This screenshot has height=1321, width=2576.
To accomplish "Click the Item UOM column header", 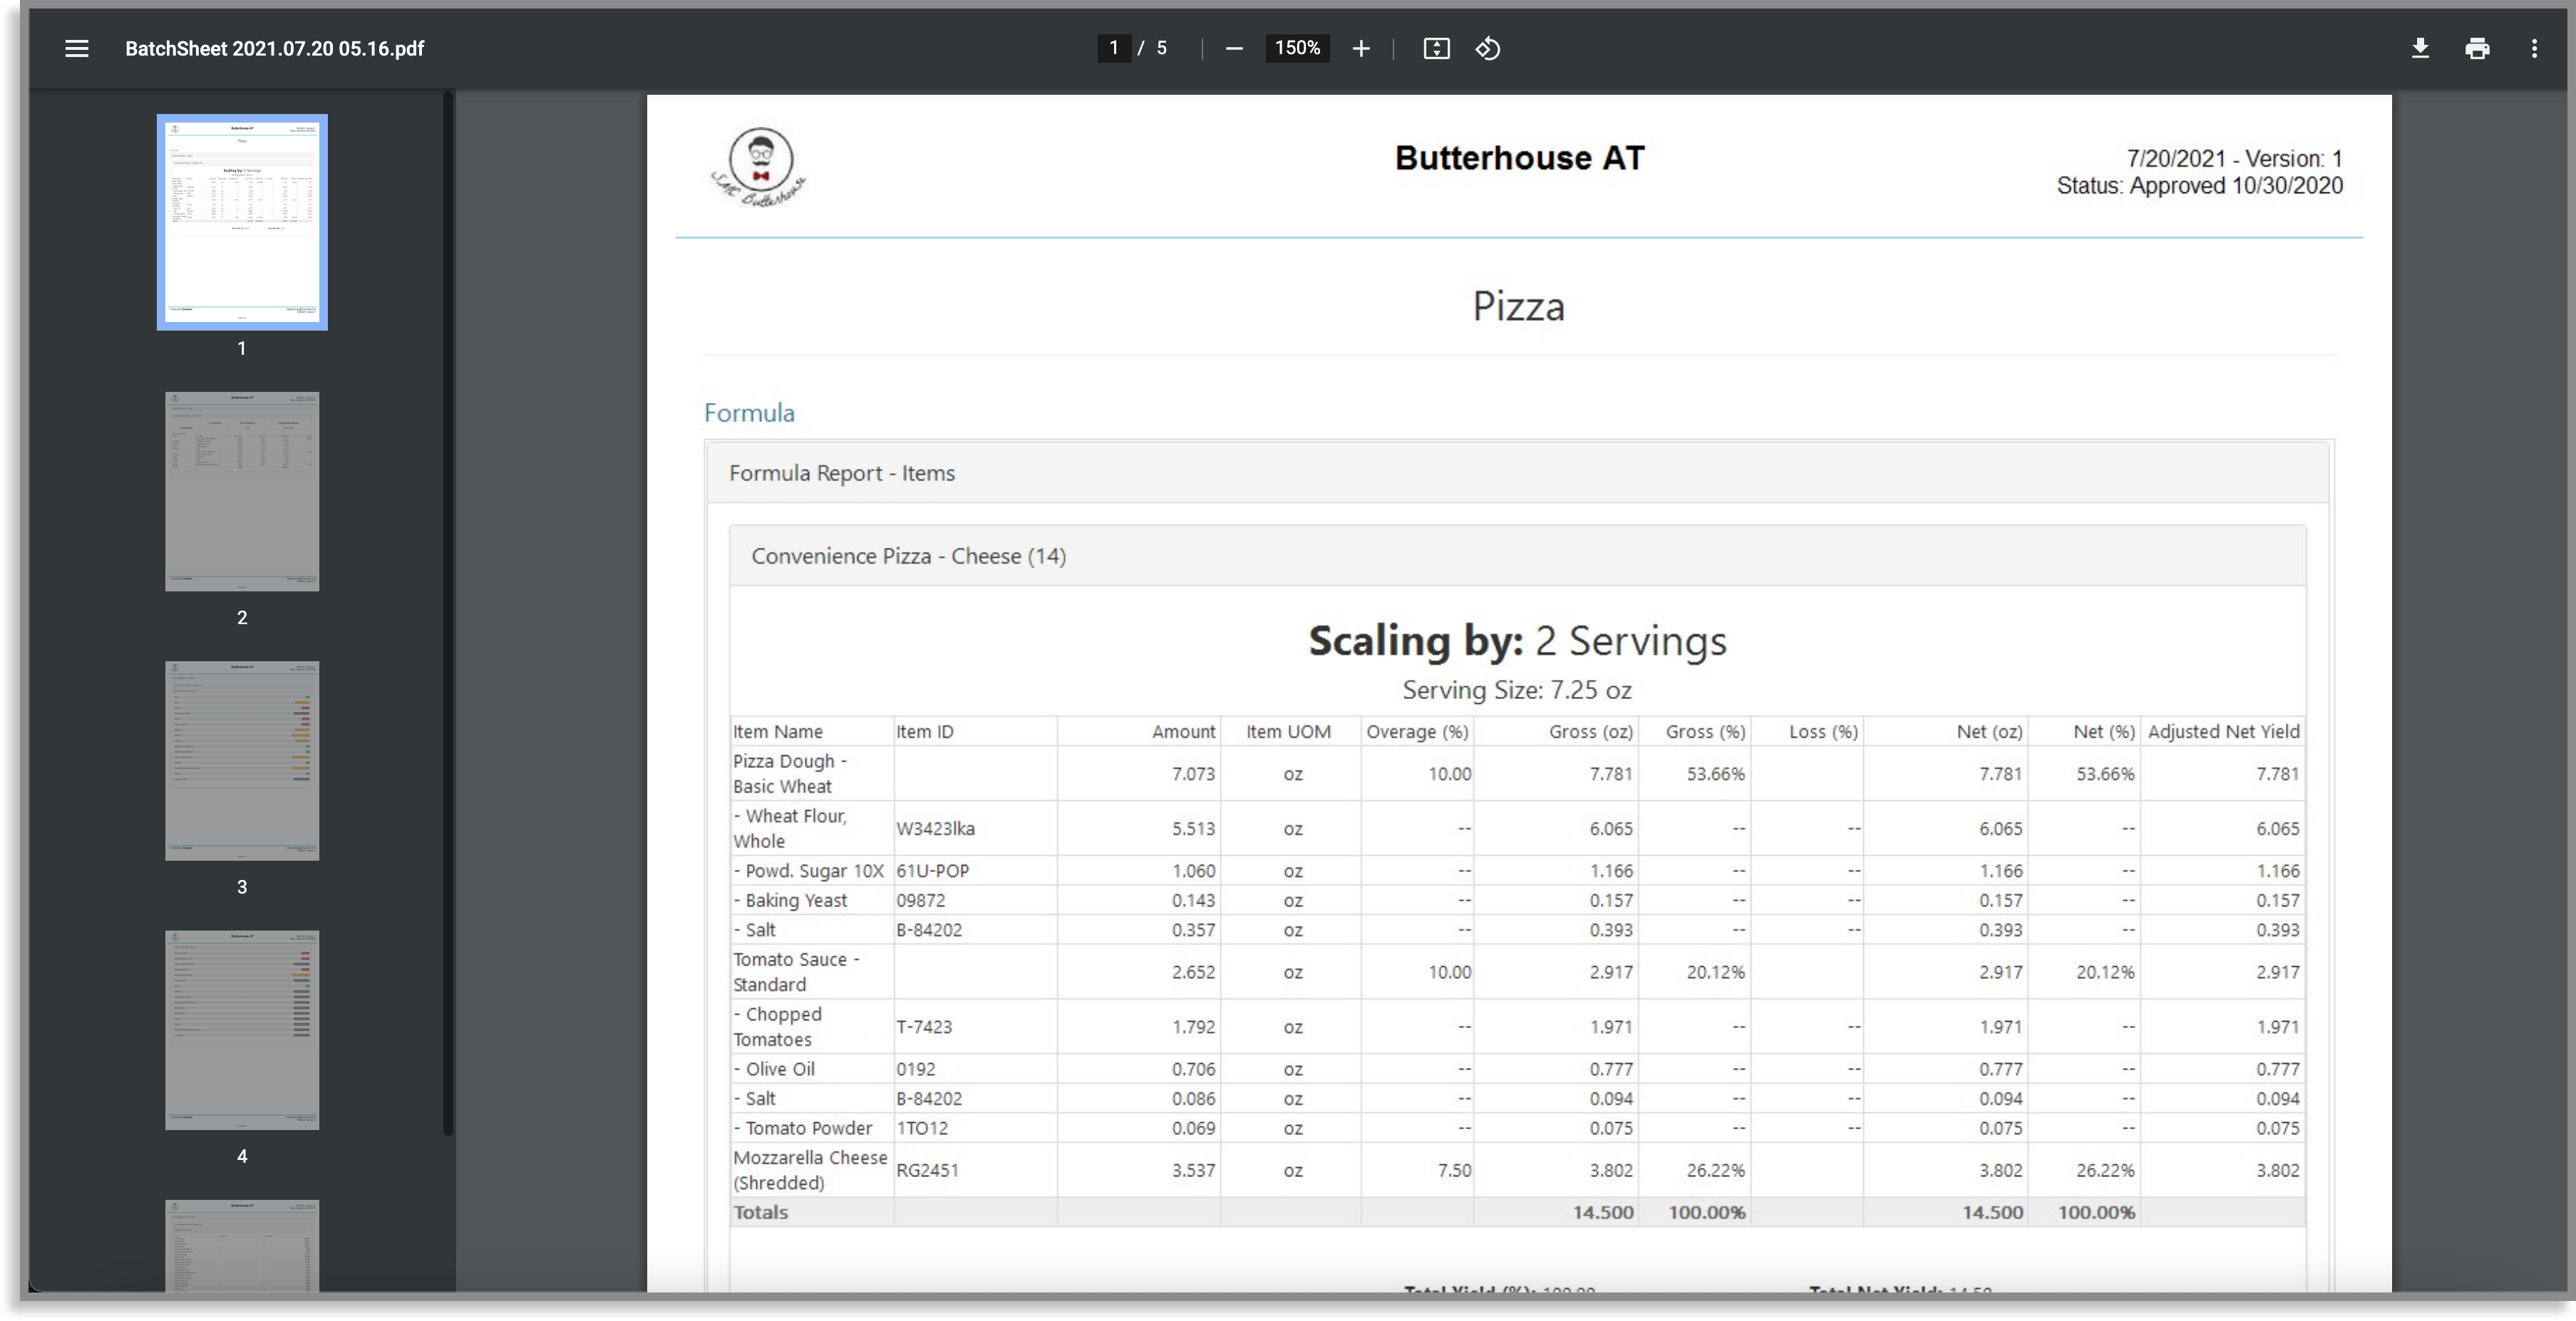I will coord(1288,732).
